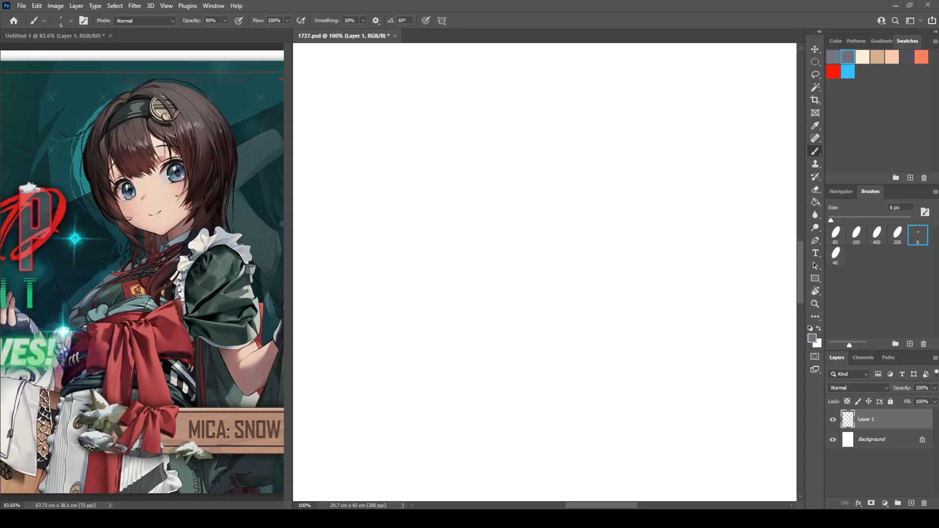Image resolution: width=939 pixels, height=528 pixels.
Task: Select the Move tool
Action: point(815,49)
